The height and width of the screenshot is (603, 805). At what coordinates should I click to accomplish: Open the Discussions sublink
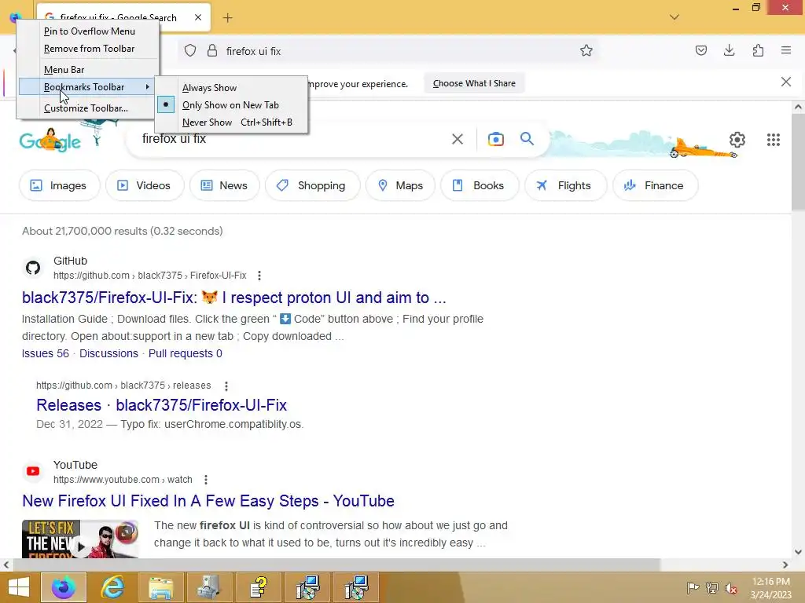[x=108, y=353]
